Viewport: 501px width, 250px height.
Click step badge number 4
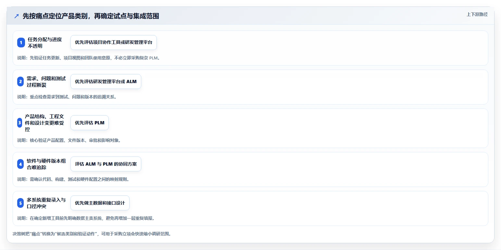[20, 164]
